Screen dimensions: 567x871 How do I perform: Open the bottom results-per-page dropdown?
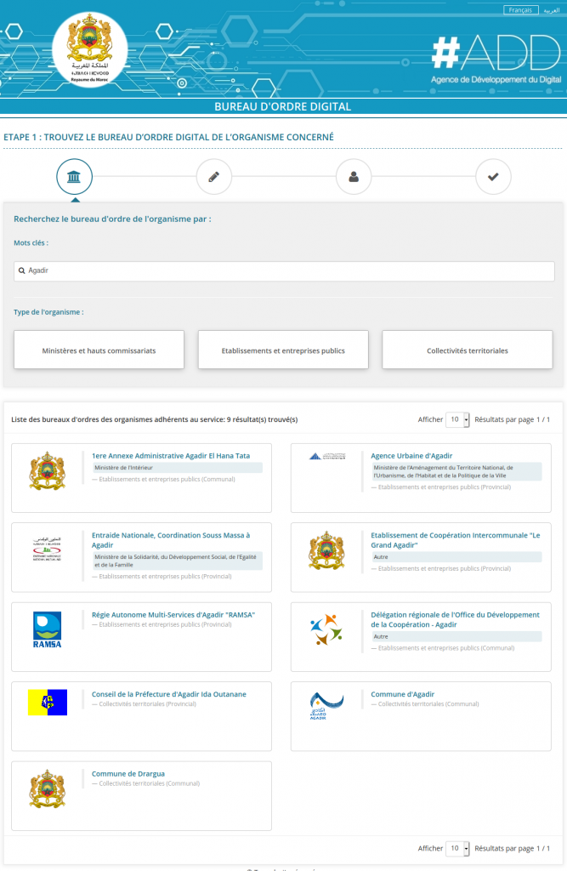(457, 848)
